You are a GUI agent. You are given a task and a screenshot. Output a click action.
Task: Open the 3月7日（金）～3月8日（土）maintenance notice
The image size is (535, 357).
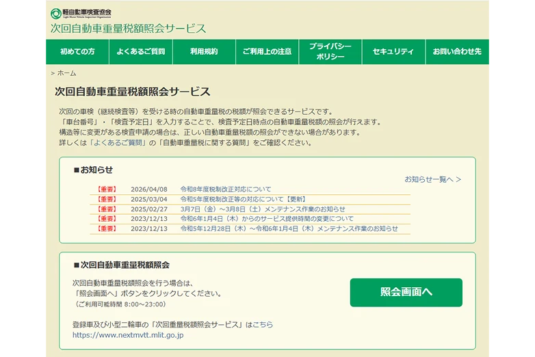[x=263, y=209]
